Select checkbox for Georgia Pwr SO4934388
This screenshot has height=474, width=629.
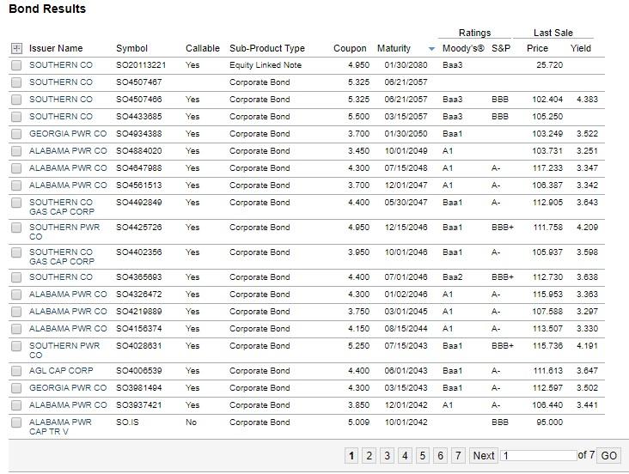pyautogui.click(x=16, y=134)
